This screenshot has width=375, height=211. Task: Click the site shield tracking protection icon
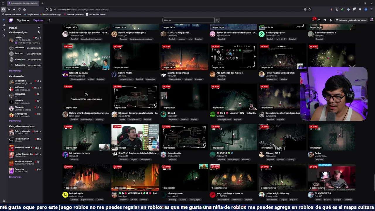point(47,9)
